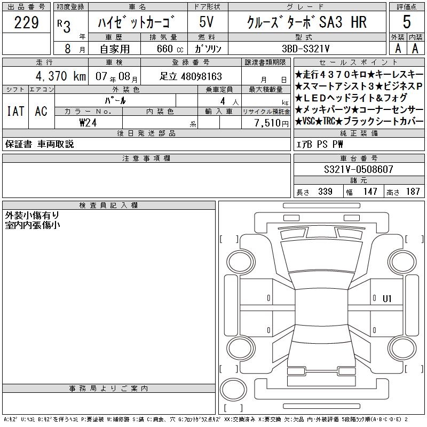Click the 注意事項欄 section header
Image resolution: width=427 pixels, height=427 pixels.
coord(146,158)
